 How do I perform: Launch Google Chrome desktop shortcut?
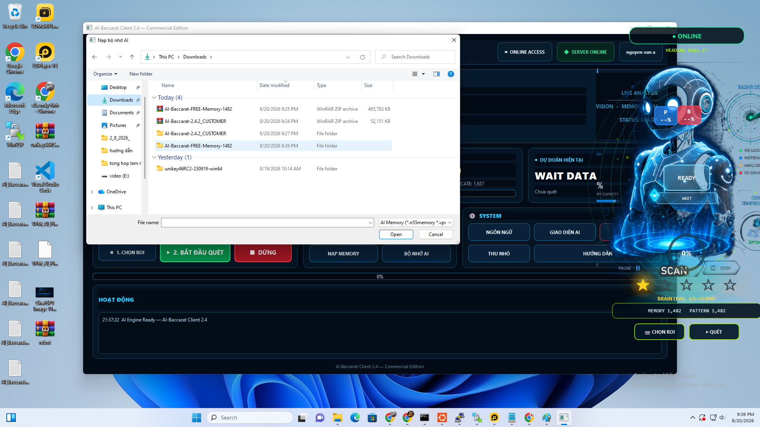[x=15, y=59]
